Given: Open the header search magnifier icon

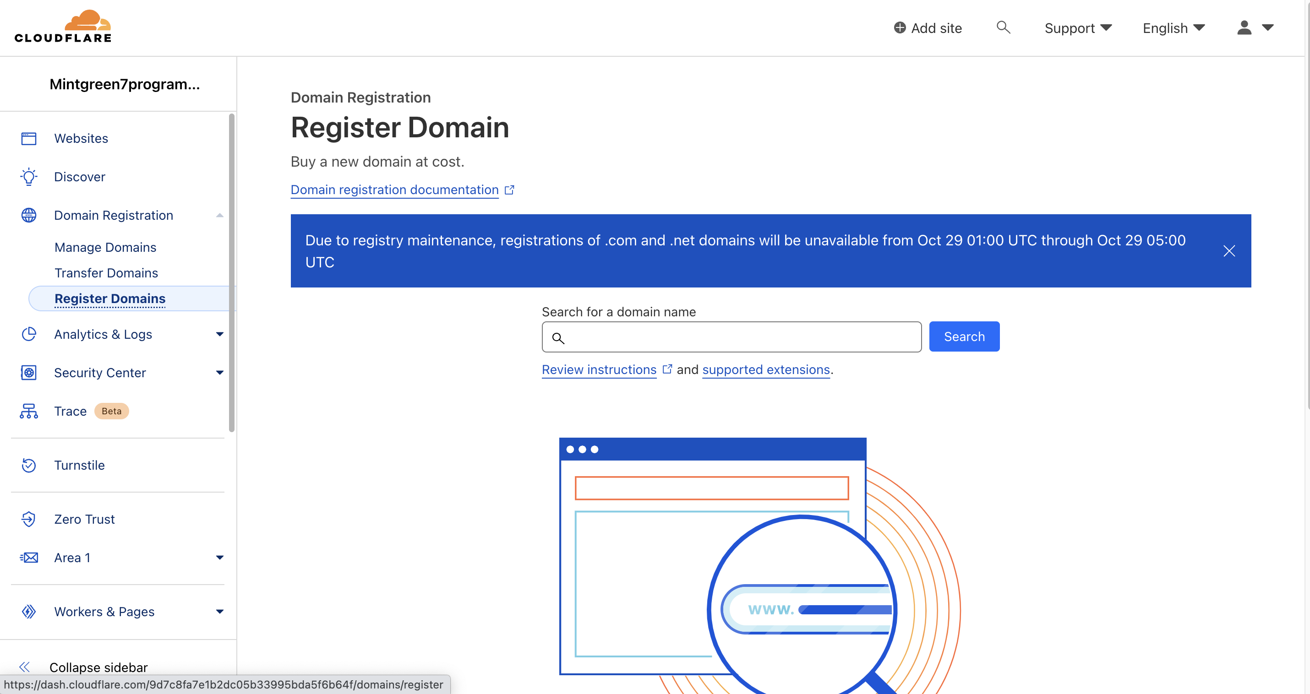Looking at the screenshot, I should point(1003,27).
